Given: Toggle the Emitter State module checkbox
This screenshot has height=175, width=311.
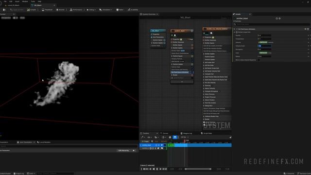Looking at the screenshot, I should 192,51.
